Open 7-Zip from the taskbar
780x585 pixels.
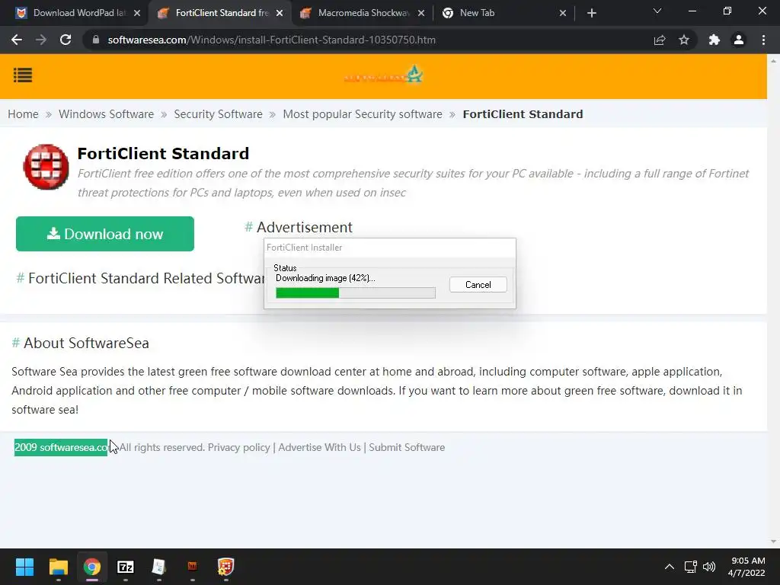126,567
